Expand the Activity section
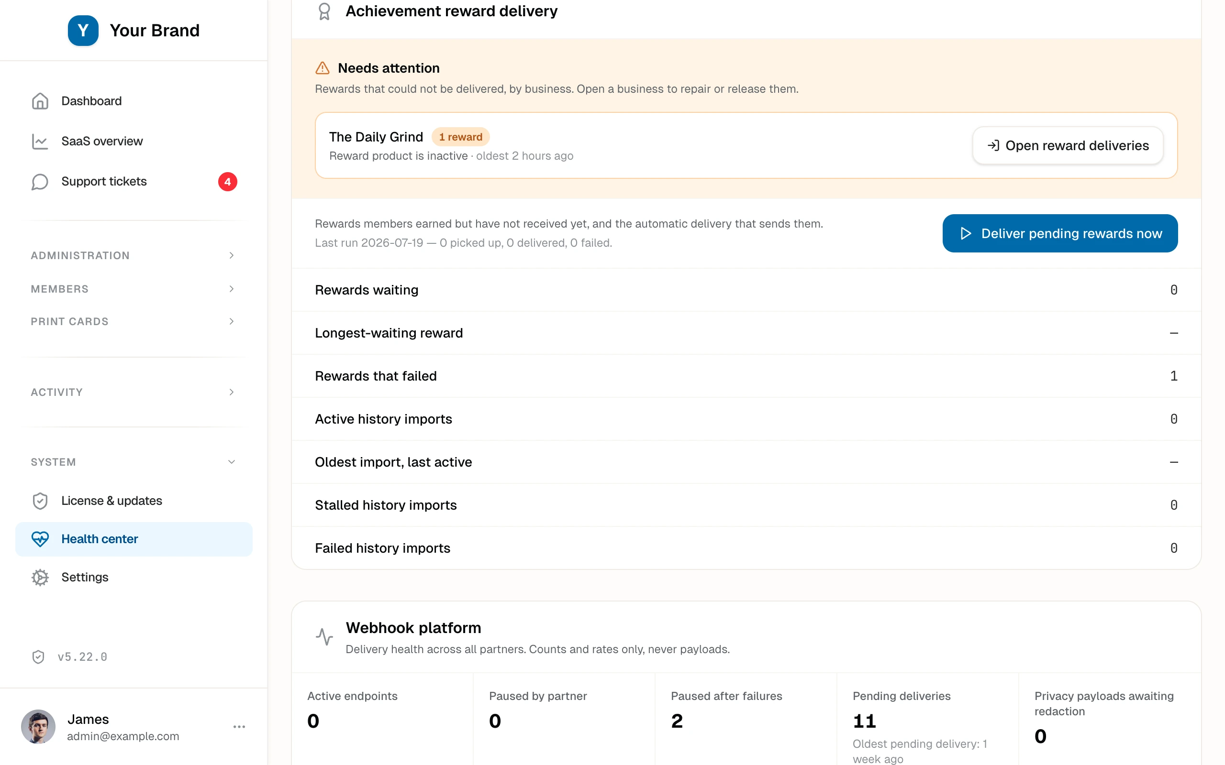 click(134, 392)
